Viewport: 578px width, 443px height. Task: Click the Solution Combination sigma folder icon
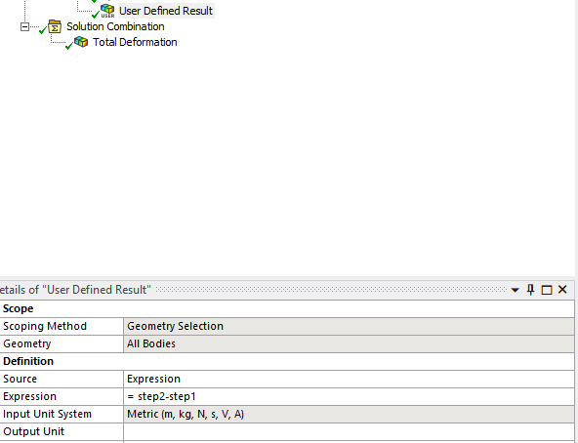pyautogui.click(x=55, y=26)
